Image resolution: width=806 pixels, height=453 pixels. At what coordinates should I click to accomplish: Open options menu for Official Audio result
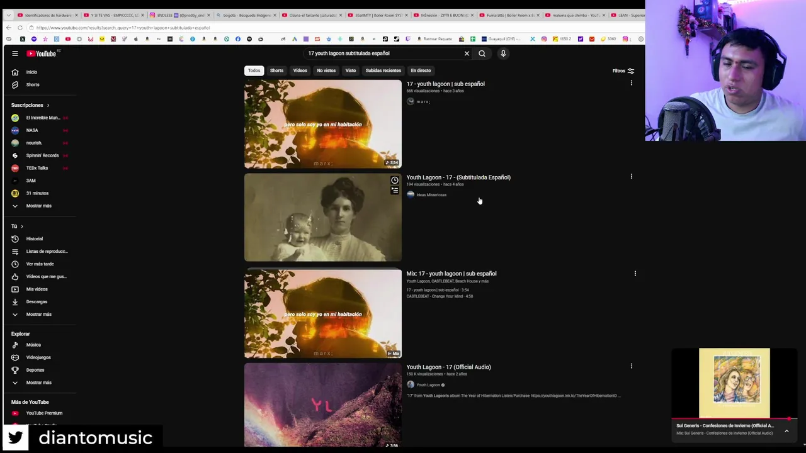632,366
